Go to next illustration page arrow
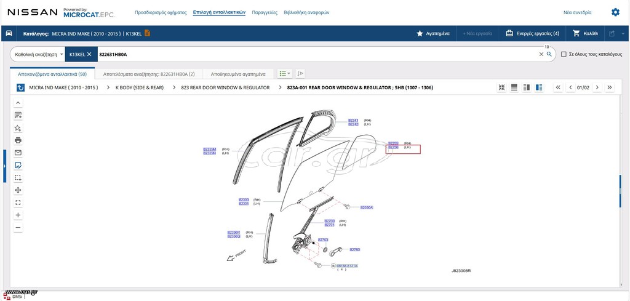 click(597, 87)
